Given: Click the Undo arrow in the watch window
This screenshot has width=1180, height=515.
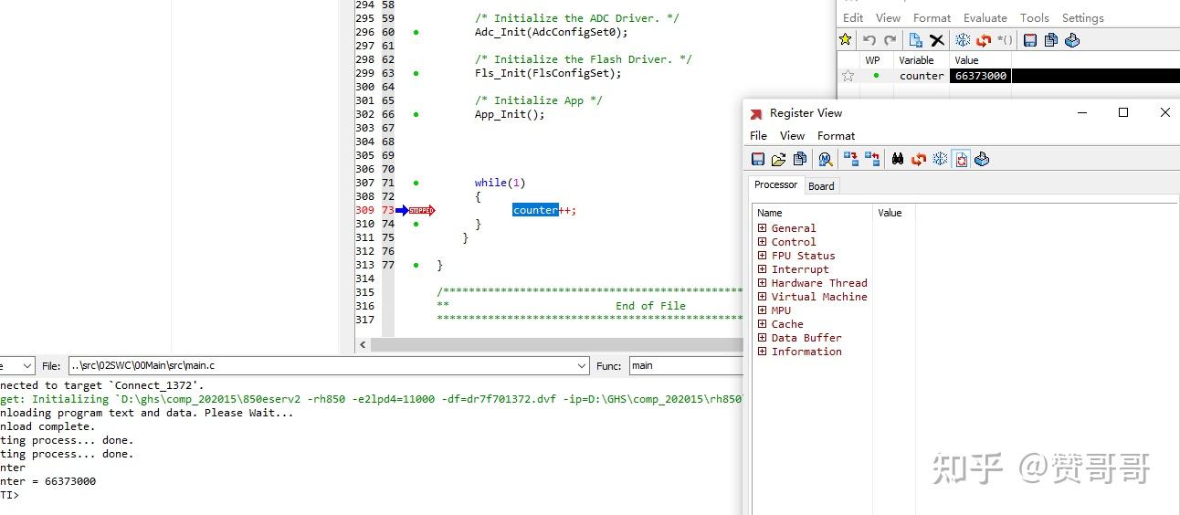Looking at the screenshot, I should pos(869,40).
